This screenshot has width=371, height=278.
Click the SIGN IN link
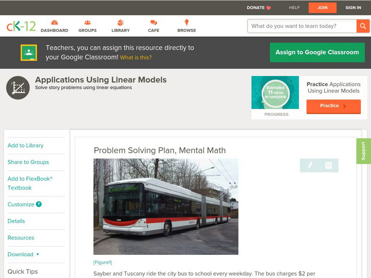[353, 7]
